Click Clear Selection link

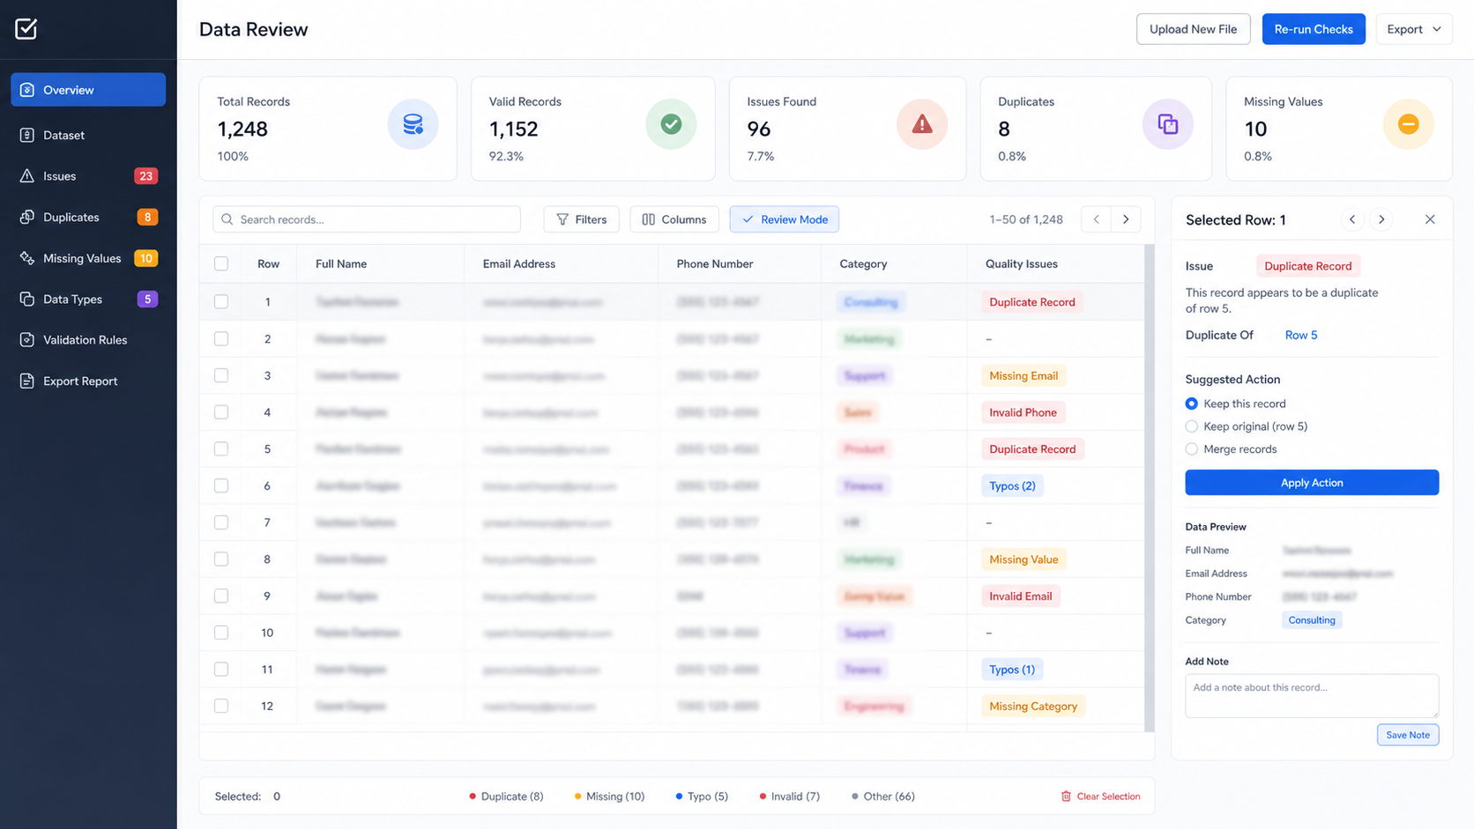[1100, 796]
